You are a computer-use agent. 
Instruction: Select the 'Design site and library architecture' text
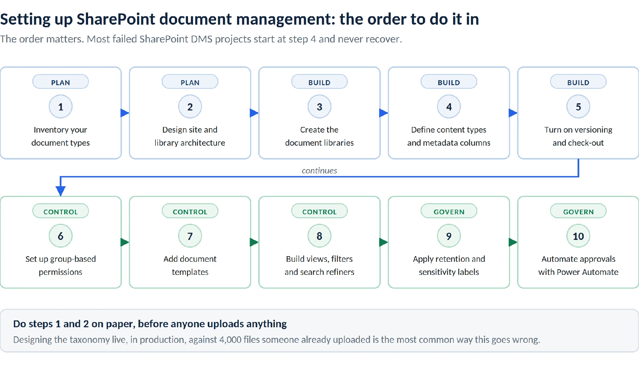click(190, 136)
